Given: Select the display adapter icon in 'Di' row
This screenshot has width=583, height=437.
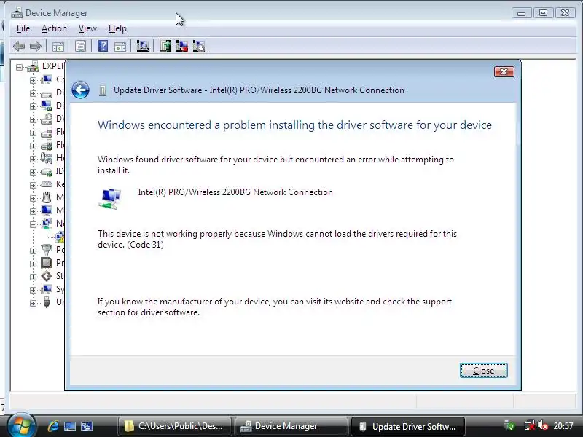Looking at the screenshot, I should 47,106.
